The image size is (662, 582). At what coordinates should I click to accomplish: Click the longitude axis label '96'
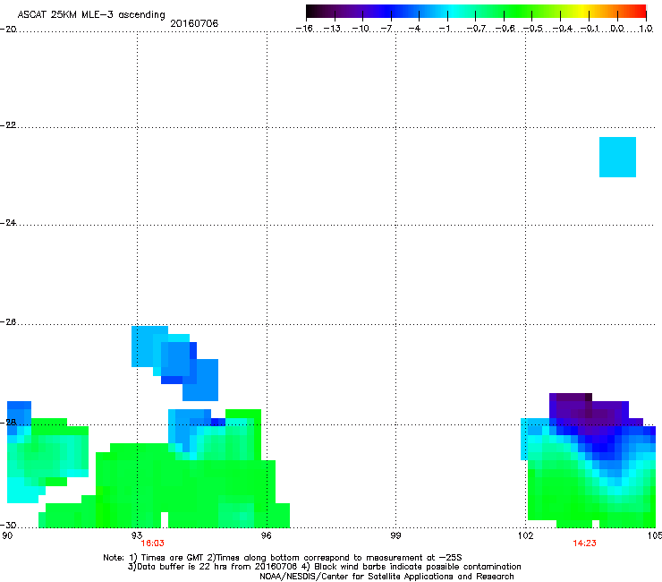[x=266, y=536]
